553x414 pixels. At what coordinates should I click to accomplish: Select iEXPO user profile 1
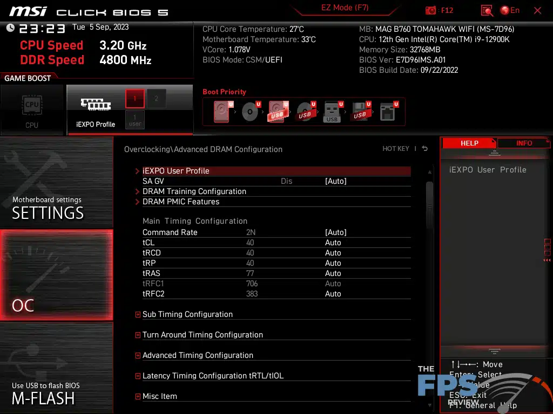coord(134,120)
